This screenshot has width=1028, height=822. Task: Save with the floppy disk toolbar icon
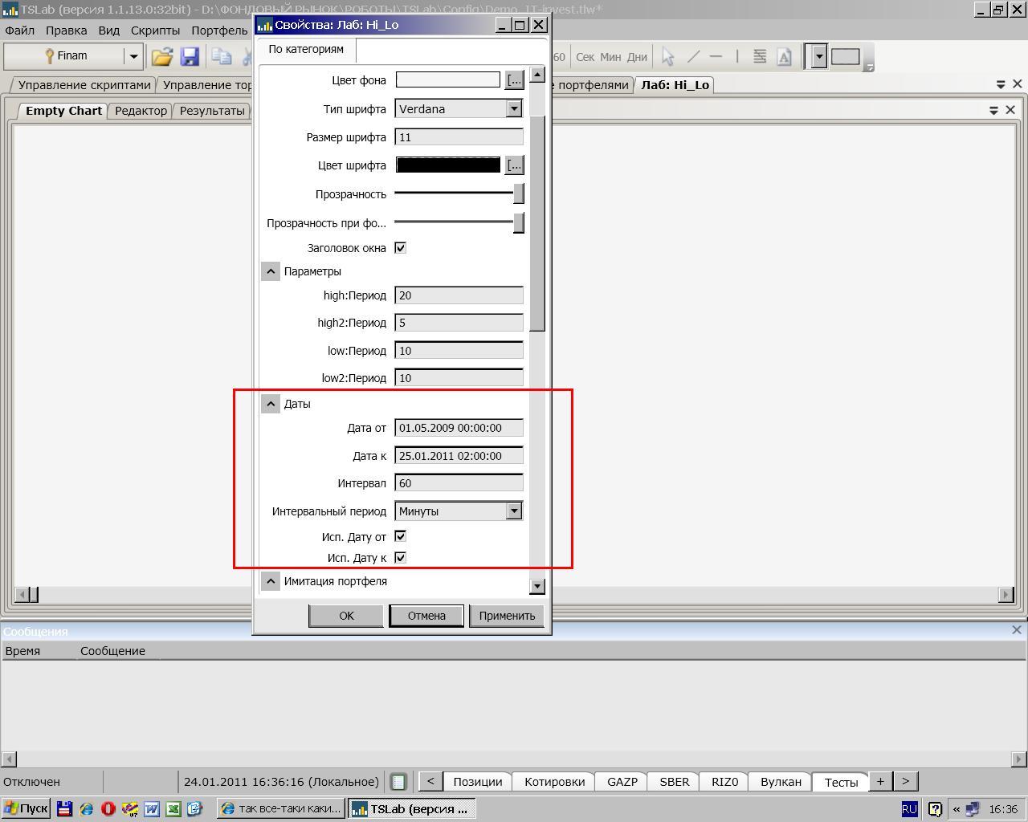(190, 56)
